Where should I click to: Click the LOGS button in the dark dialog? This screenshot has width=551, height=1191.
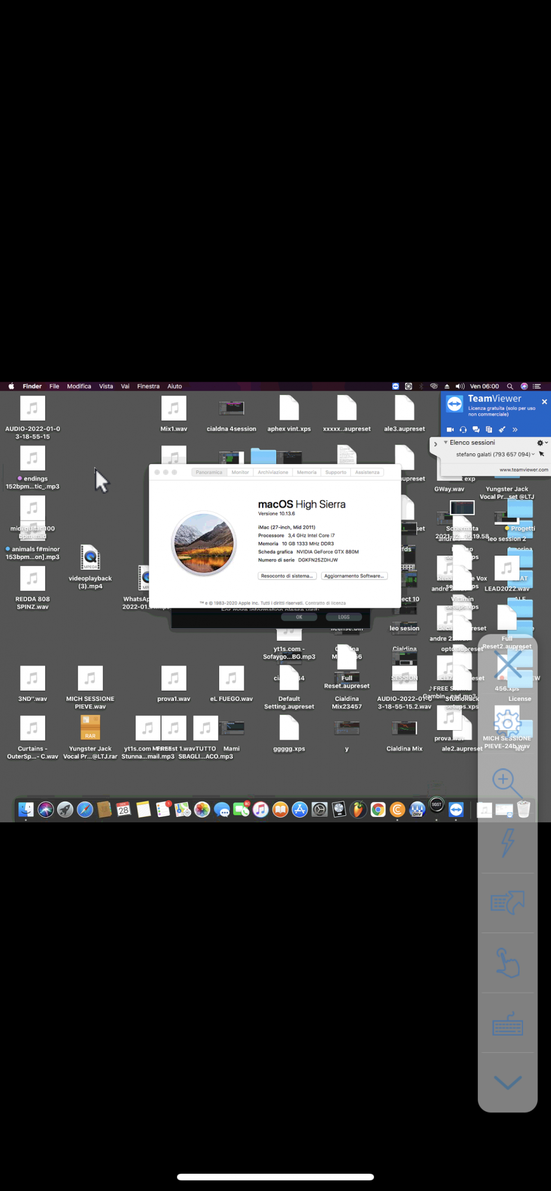344,617
